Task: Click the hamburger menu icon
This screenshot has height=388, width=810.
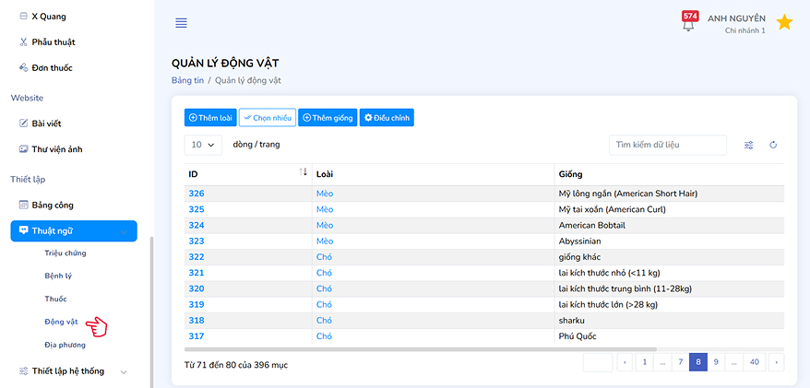Action: (x=181, y=23)
